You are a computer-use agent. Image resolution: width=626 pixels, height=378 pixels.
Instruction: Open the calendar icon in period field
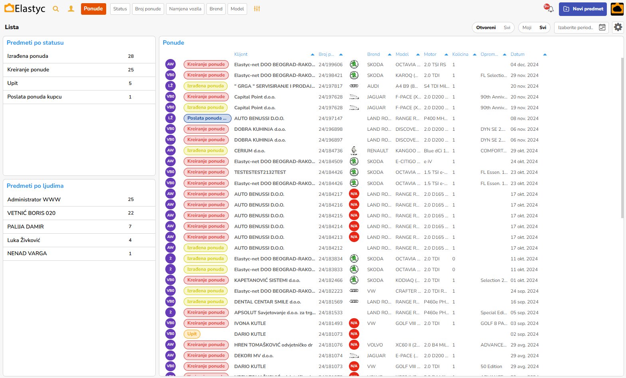[x=602, y=28]
